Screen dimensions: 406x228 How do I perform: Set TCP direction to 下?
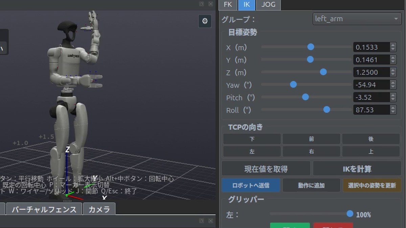252,139
